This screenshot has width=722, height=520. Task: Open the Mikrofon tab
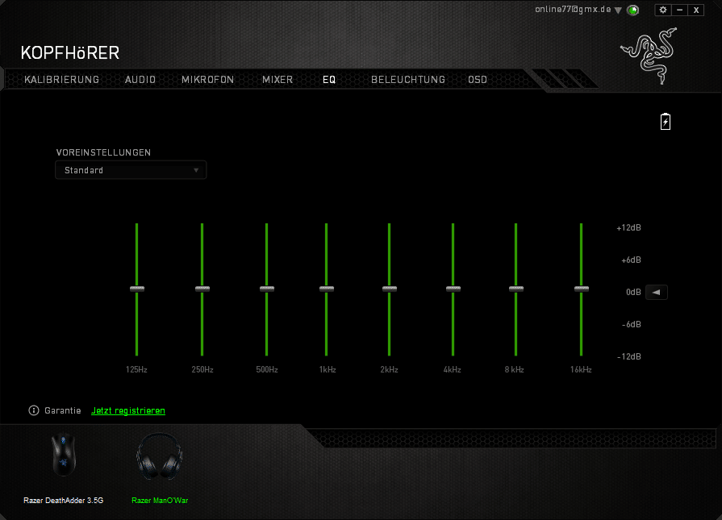click(x=207, y=80)
